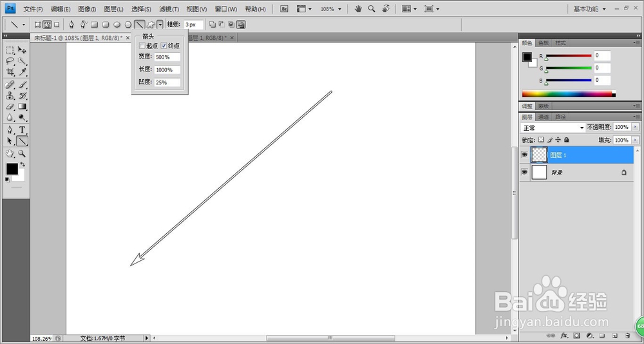Hide 图层 1 with eye icon

[x=524, y=155]
